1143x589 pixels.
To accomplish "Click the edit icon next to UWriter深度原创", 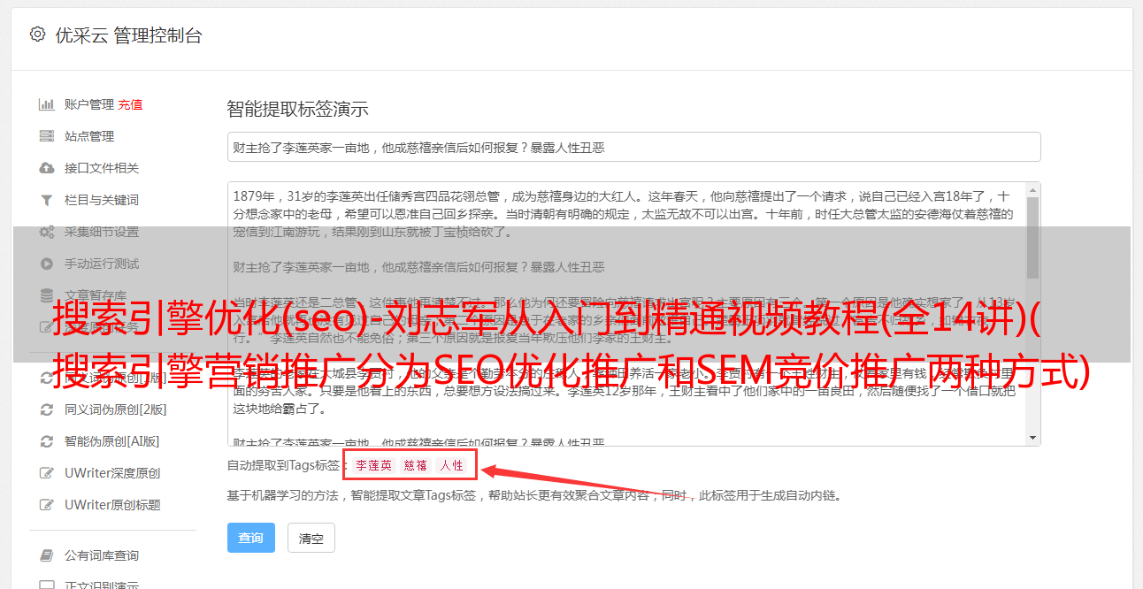I will (46, 473).
